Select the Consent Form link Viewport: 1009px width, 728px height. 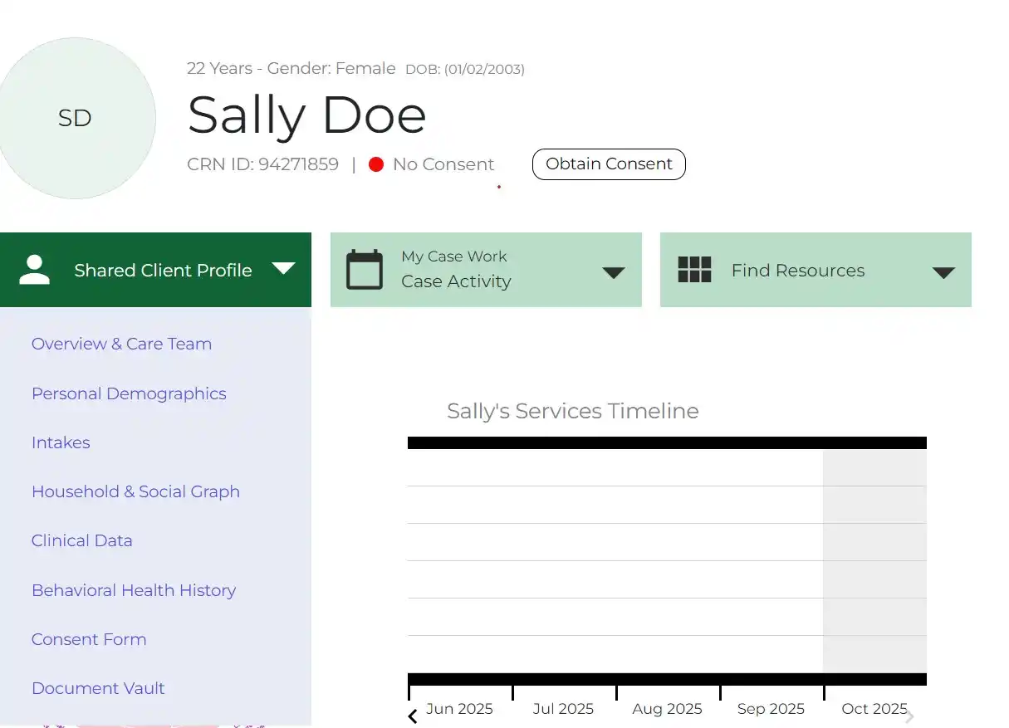(89, 639)
